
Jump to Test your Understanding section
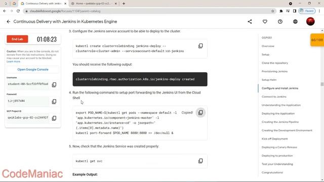[277, 164]
